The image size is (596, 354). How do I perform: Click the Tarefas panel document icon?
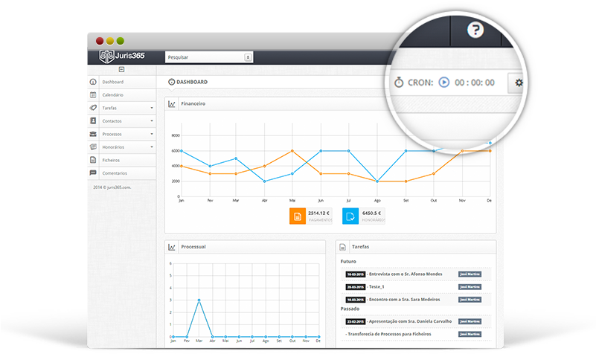(342, 247)
